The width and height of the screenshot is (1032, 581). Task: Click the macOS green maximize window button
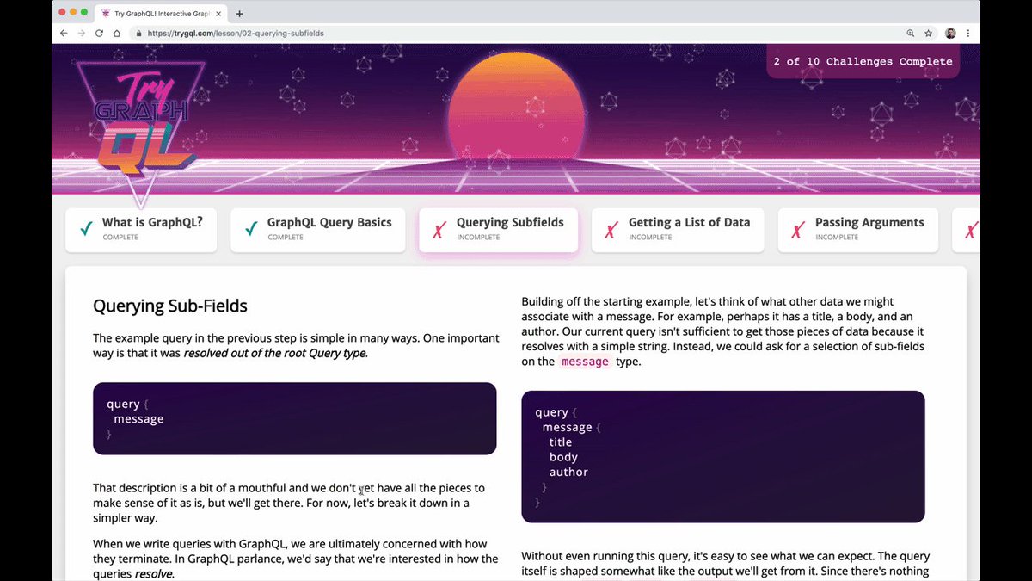tap(84, 13)
